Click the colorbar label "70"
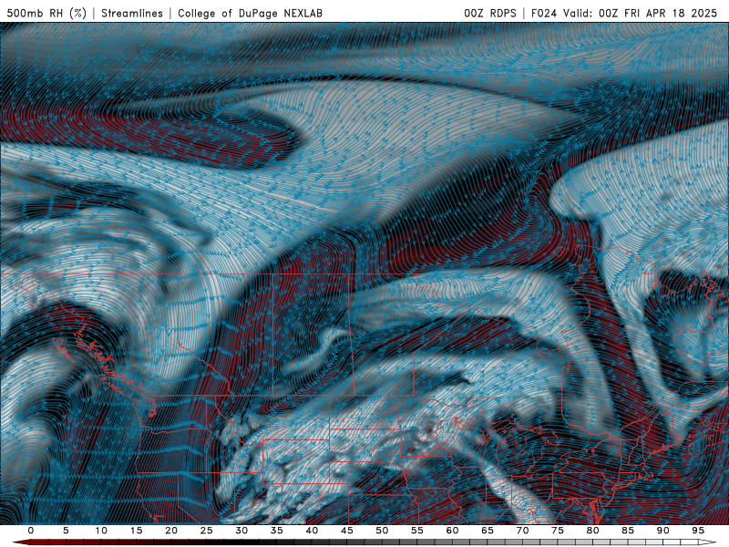Image resolution: width=729 pixels, height=547 pixels. coord(522,531)
